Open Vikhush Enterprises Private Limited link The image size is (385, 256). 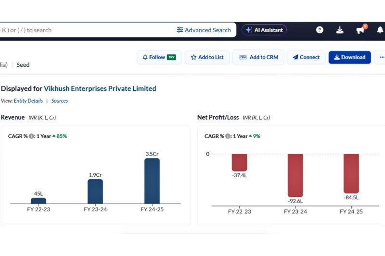point(100,88)
